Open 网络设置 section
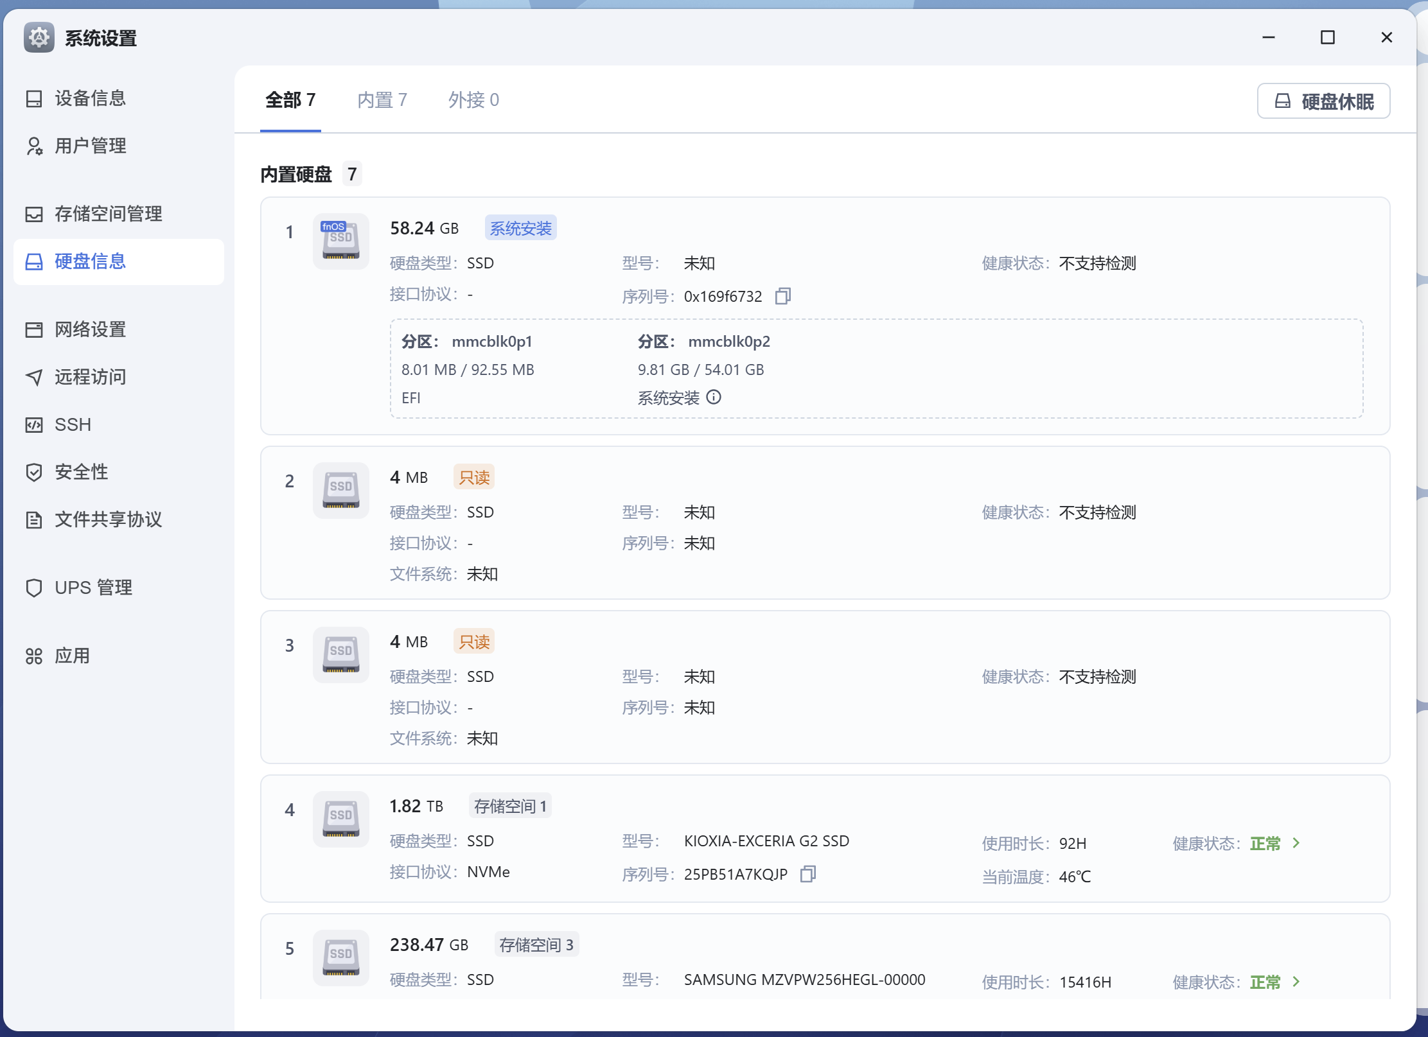 click(x=90, y=329)
